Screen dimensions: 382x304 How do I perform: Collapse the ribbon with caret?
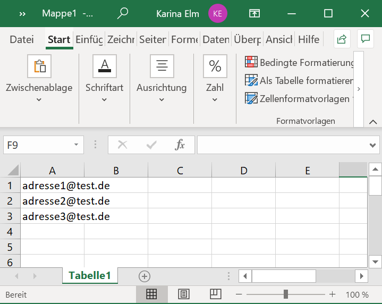pos(373,122)
